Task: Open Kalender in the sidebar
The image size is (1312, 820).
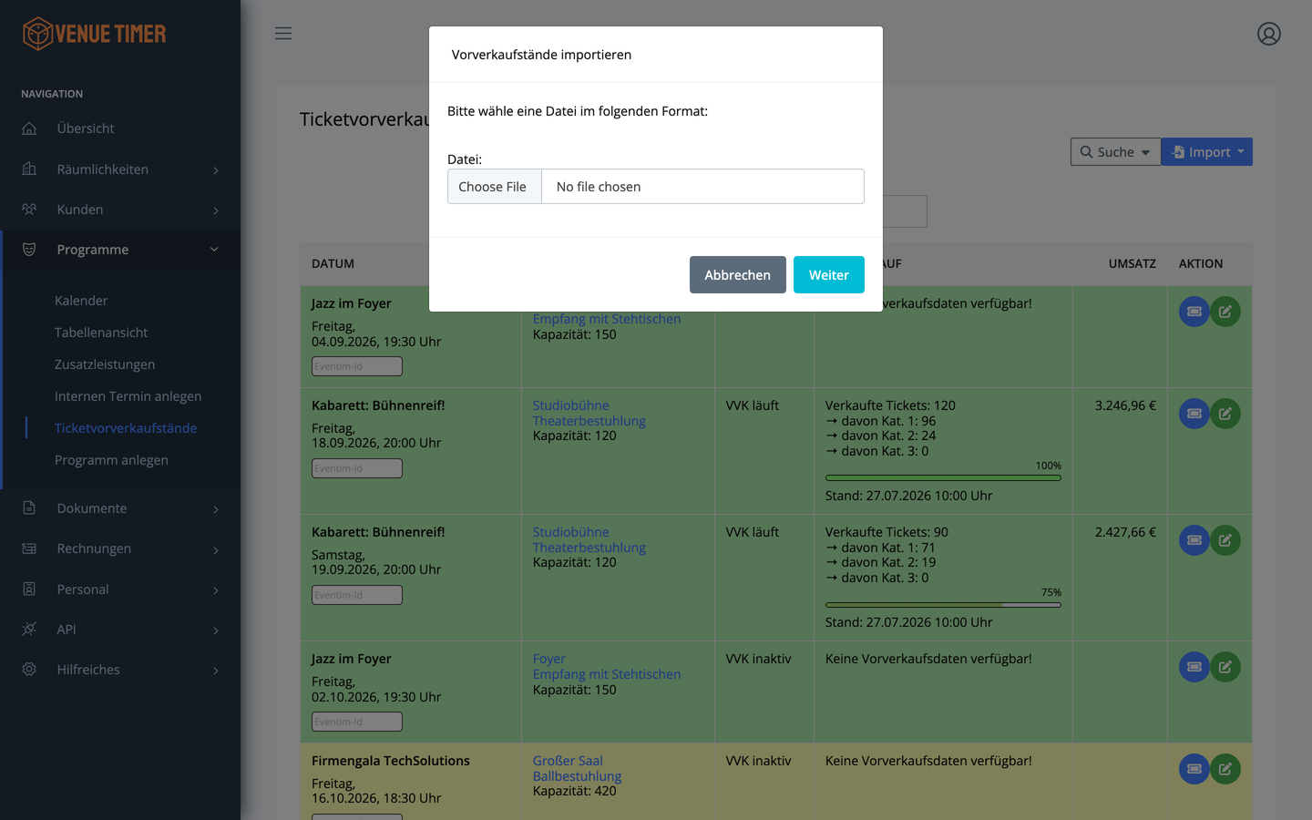Action: tap(81, 301)
